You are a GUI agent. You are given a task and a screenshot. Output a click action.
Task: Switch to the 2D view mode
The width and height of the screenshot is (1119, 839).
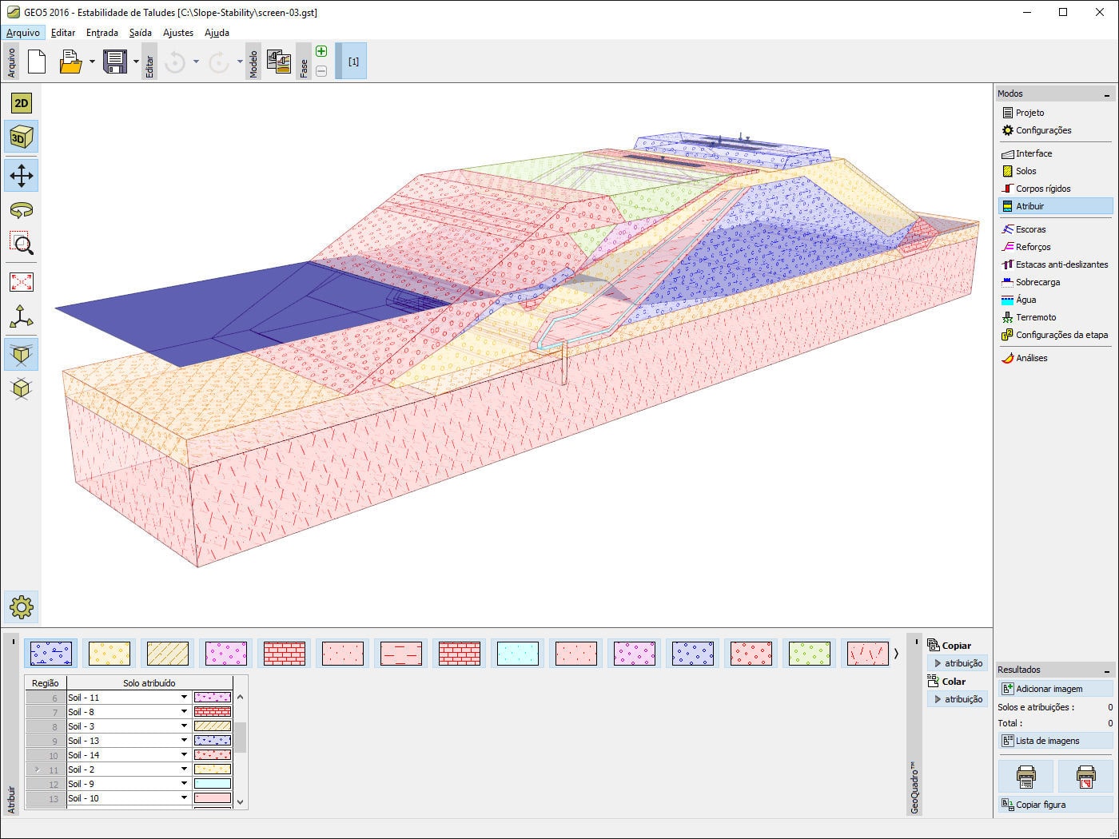pos(22,102)
